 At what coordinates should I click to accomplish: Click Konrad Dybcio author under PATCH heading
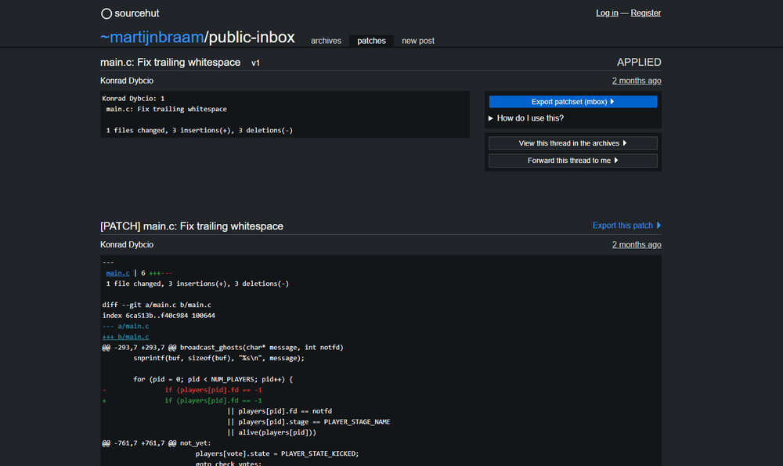127,244
